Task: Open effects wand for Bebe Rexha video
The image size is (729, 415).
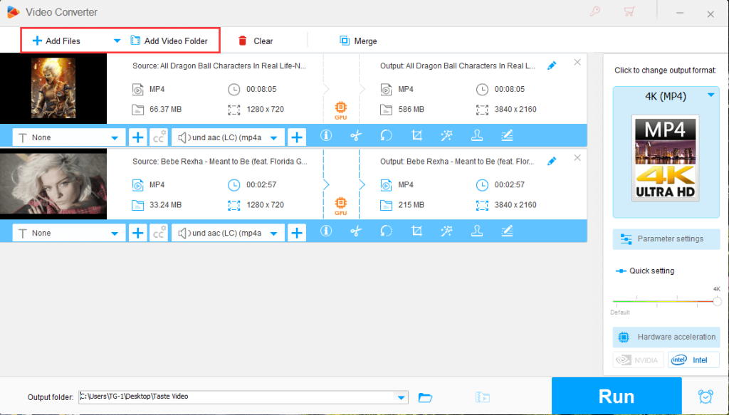Action: (x=447, y=231)
